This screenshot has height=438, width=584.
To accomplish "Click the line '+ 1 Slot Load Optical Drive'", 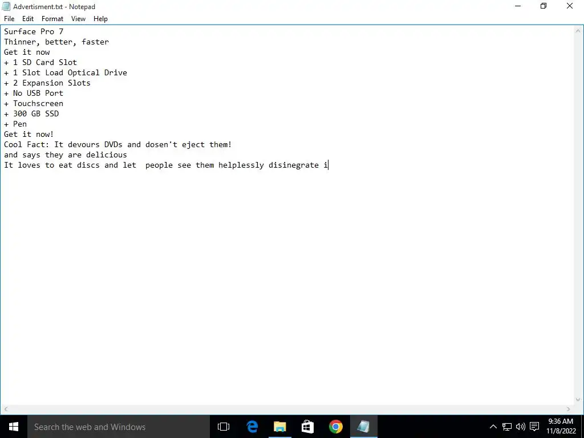I will [65, 72].
